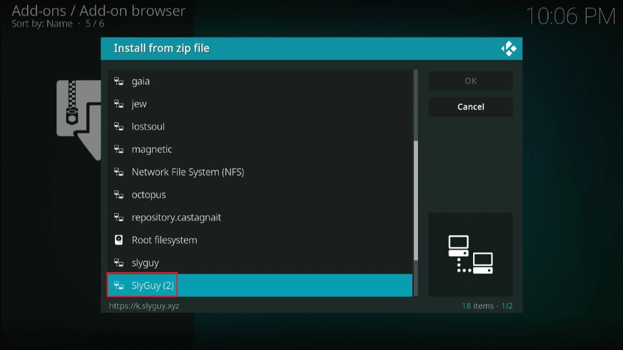Click the Kodi logo in dialog header
The image size is (623, 350).
pyautogui.click(x=508, y=49)
